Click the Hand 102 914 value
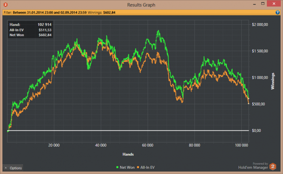 [x=44, y=24]
